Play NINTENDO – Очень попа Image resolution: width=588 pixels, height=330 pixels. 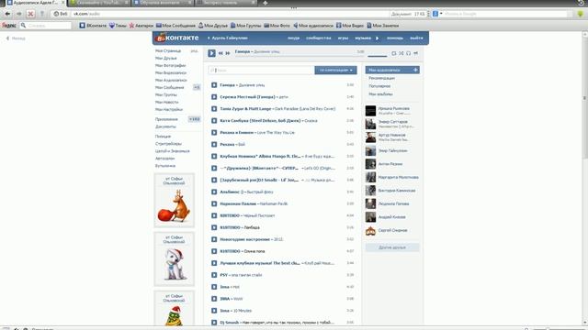click(x=214, y=251)
